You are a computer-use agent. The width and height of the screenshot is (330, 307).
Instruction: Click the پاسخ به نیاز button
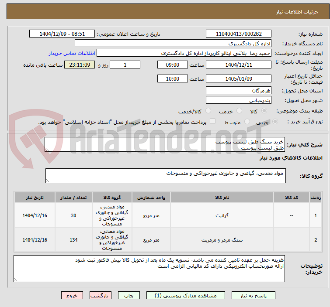tap(254, 296)
